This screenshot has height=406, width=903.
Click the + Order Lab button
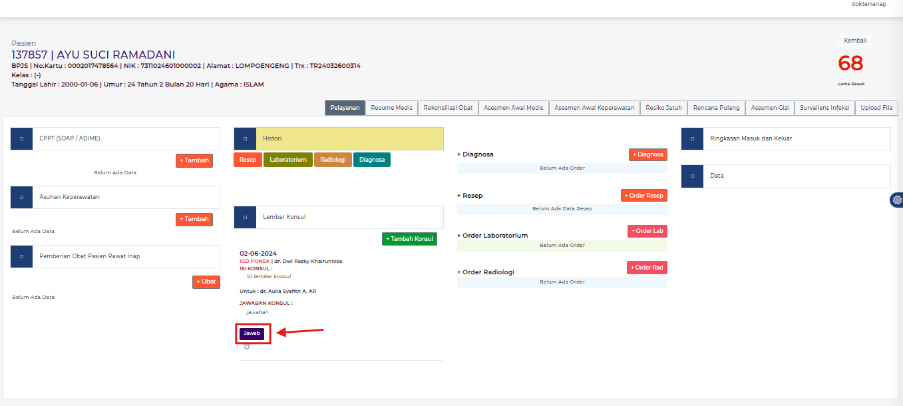(x=647, y=231)
